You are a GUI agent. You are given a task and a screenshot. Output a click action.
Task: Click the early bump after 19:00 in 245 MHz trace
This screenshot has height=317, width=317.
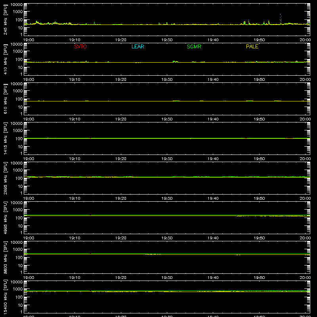37,23
